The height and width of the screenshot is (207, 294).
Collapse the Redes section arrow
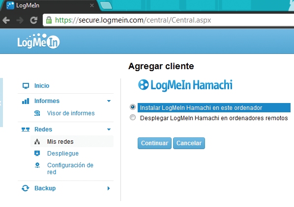coord(109,129)
